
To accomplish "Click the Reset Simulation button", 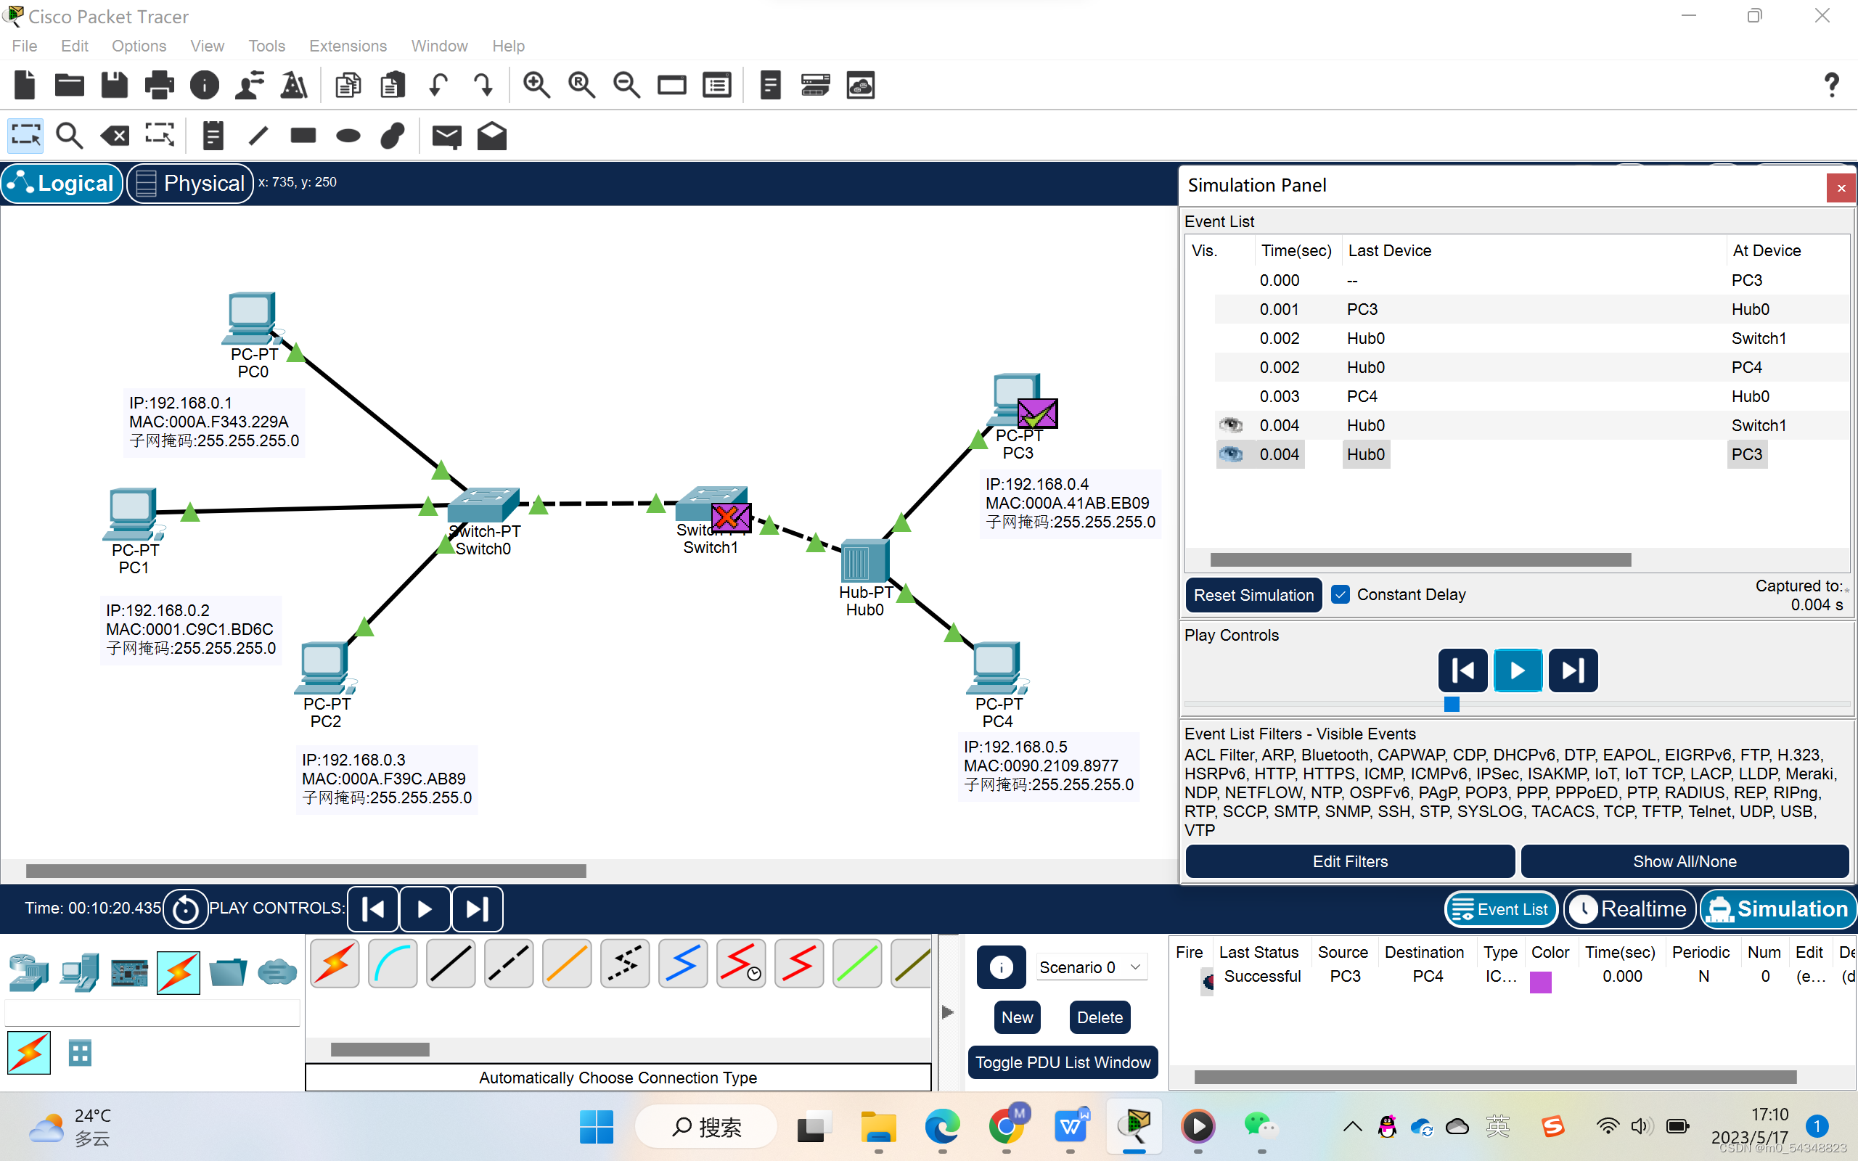I will (x=1253, y=595).
